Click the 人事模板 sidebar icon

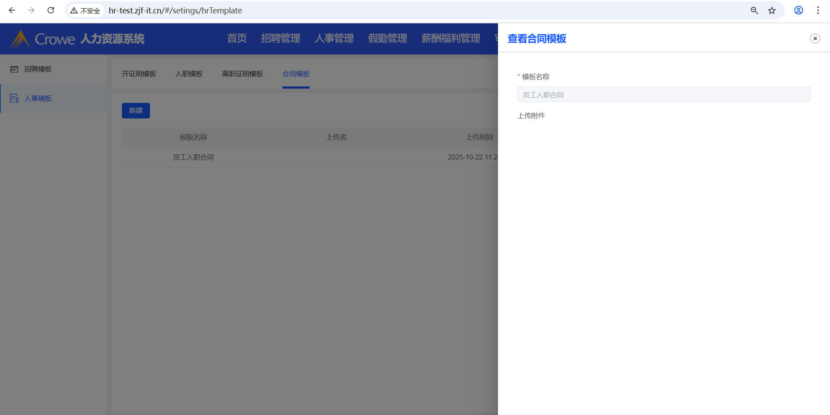click(x=14, y=99)
